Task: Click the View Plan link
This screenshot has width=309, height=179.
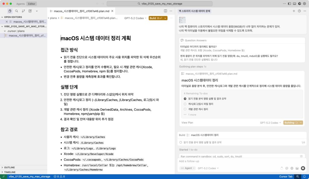Action: [x=187, y=123]
